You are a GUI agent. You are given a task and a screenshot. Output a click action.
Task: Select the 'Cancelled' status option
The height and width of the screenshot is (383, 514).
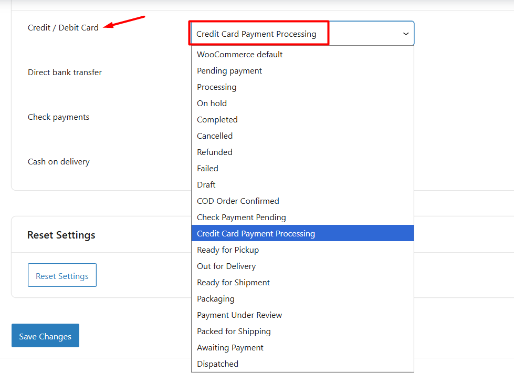click(x=215, y=136)
